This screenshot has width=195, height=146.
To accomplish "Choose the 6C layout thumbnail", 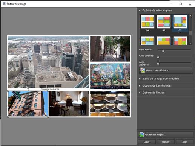I will coord(180,21).
